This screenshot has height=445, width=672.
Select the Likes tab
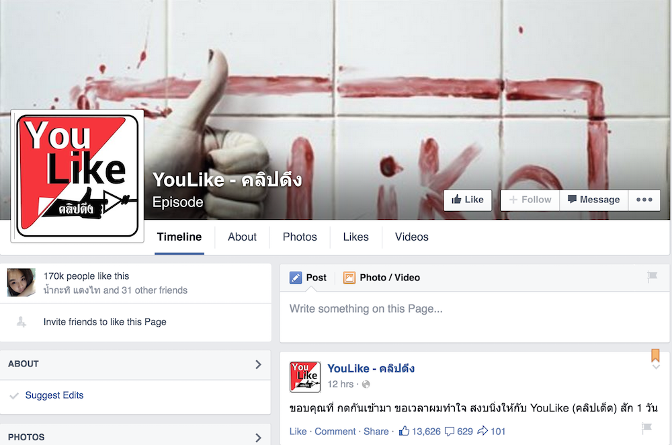tap(355, 237)
